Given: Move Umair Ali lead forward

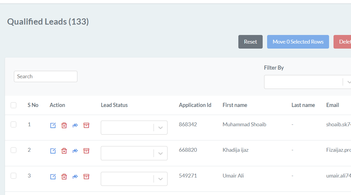Looking at the screenshot, I should click(75, 177).
